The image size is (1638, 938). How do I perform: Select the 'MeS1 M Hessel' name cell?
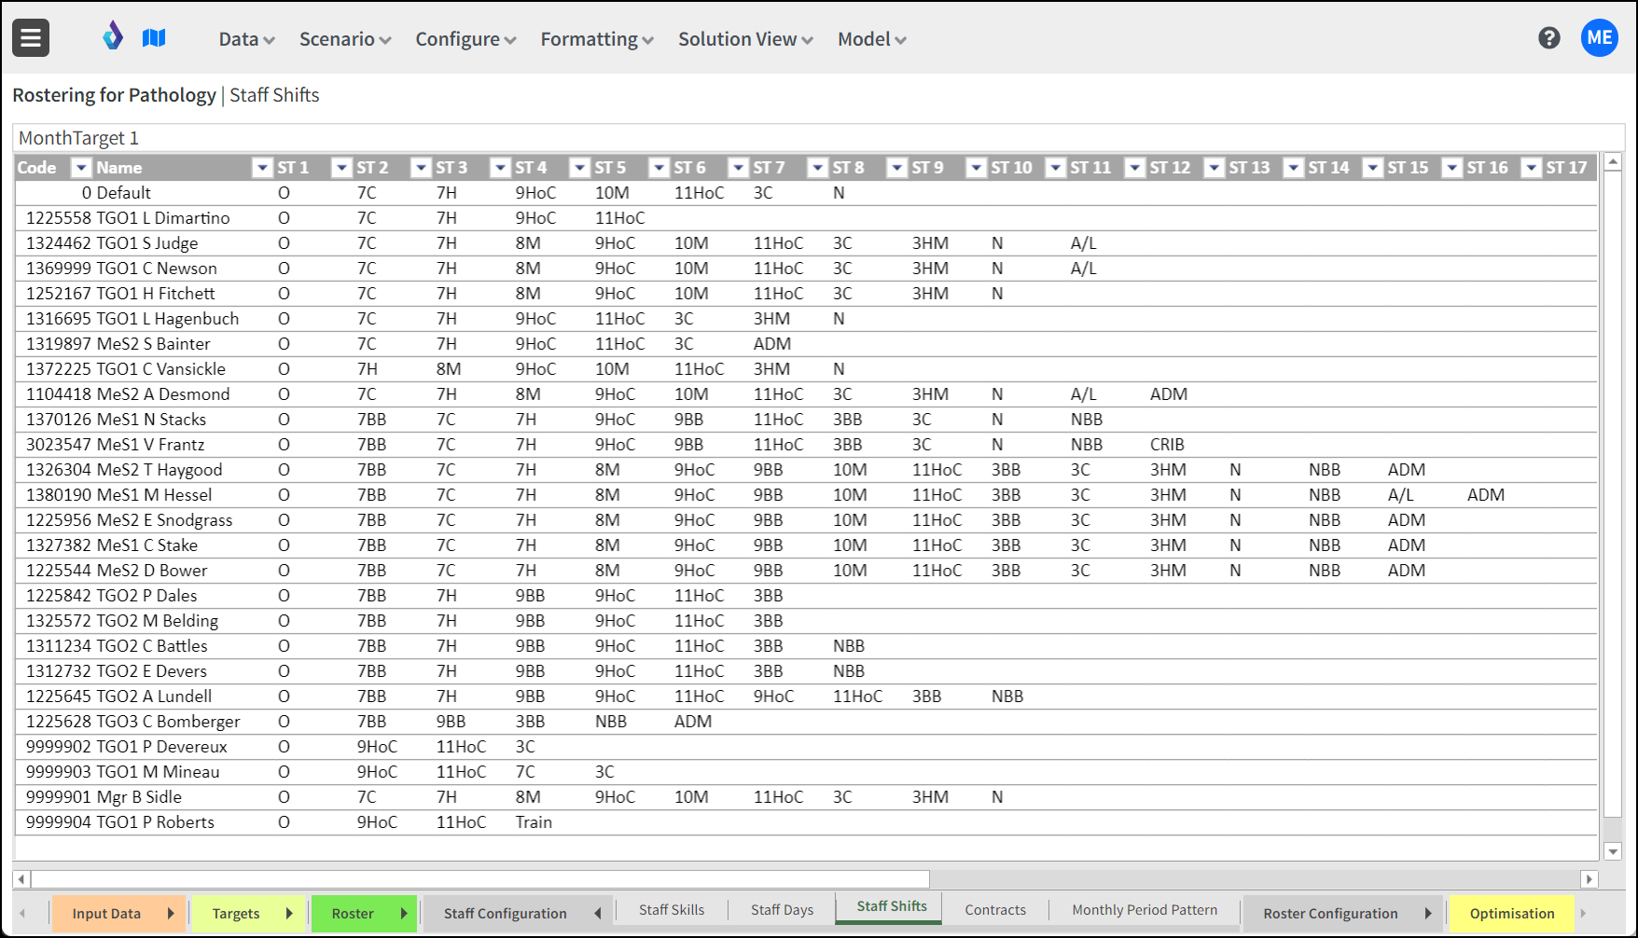click(x=155, y=495)
